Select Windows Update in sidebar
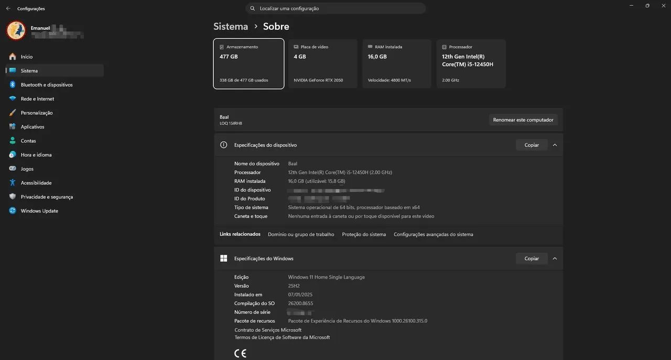Image resolution: width=671 pixels, height=360 pixels. pyautogui.click(x=55, y=210)
